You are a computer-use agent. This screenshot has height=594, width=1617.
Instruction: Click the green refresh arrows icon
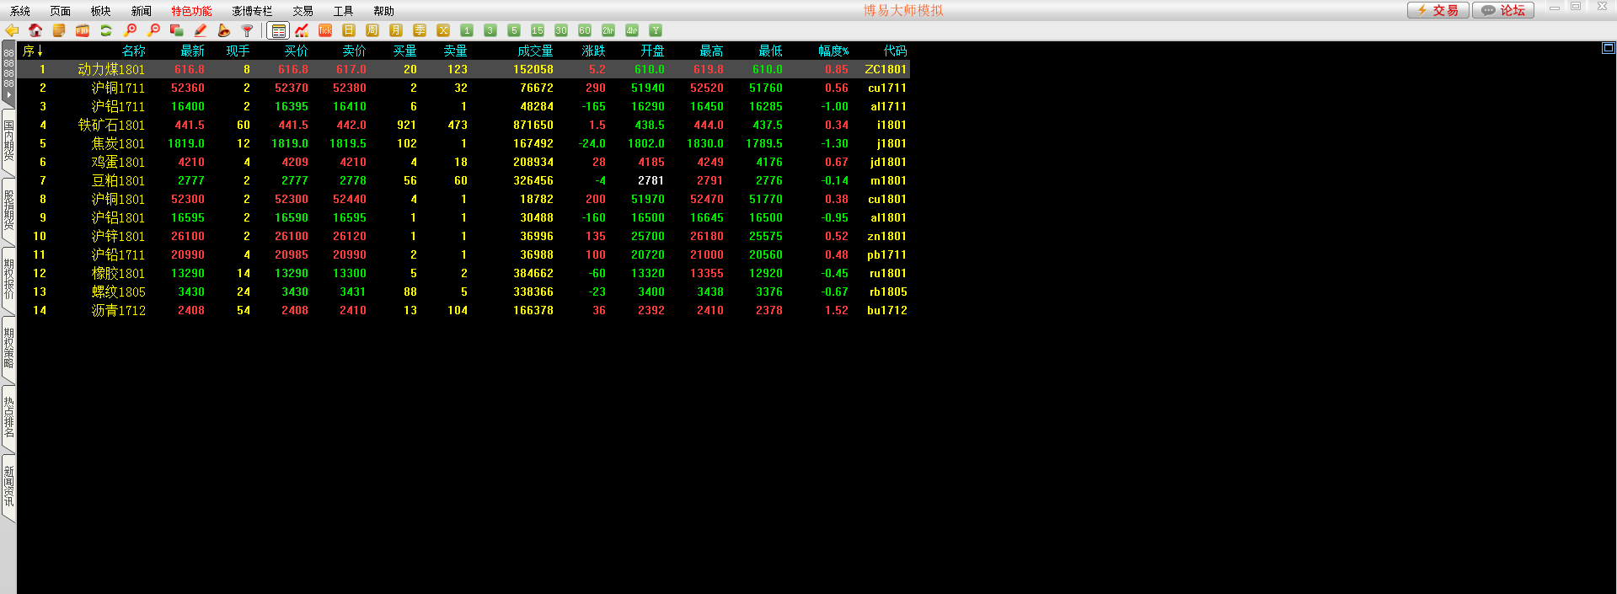click(106, 30)
